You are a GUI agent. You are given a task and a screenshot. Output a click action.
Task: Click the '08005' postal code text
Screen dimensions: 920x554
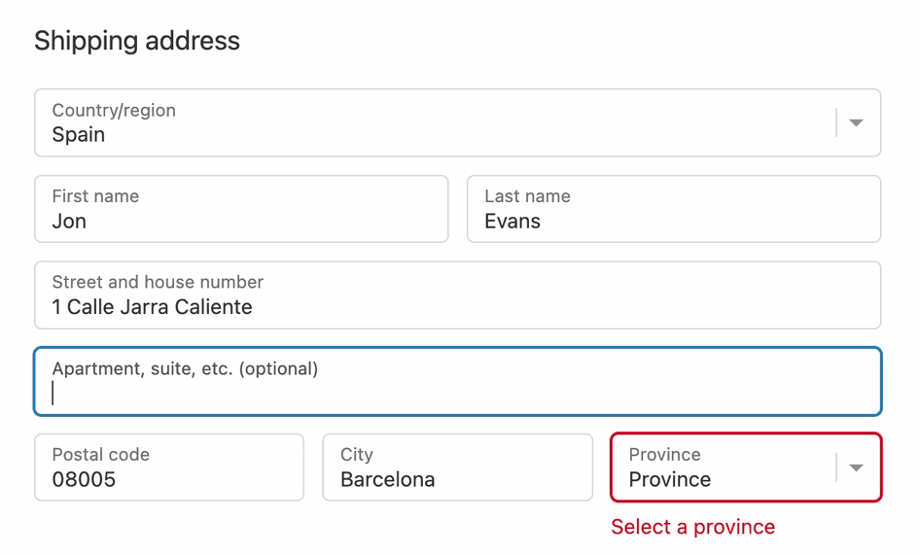point(84,479)
